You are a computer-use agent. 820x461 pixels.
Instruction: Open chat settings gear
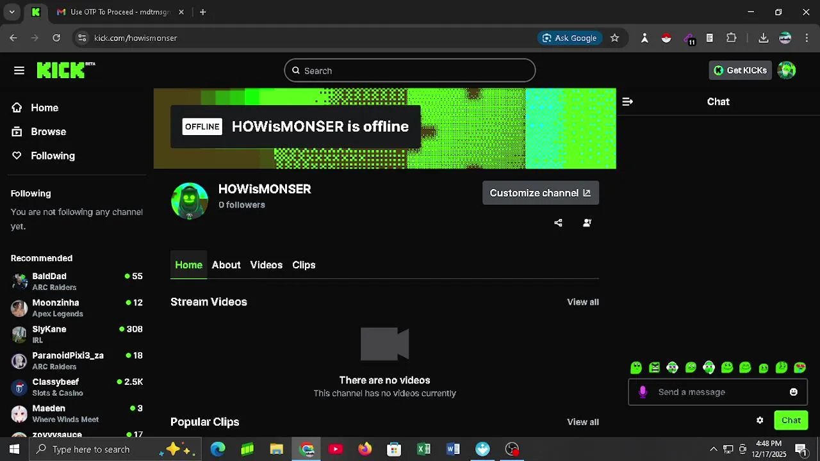tap(760, 421)
